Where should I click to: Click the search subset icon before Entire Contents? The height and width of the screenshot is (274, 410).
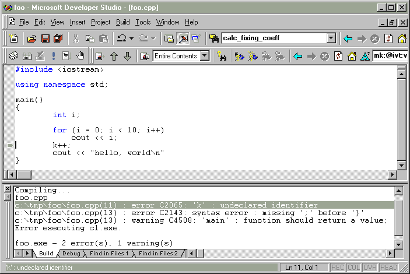point(145,56)
